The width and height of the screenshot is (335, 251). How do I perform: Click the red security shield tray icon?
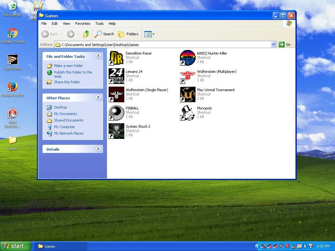point(287,246)
